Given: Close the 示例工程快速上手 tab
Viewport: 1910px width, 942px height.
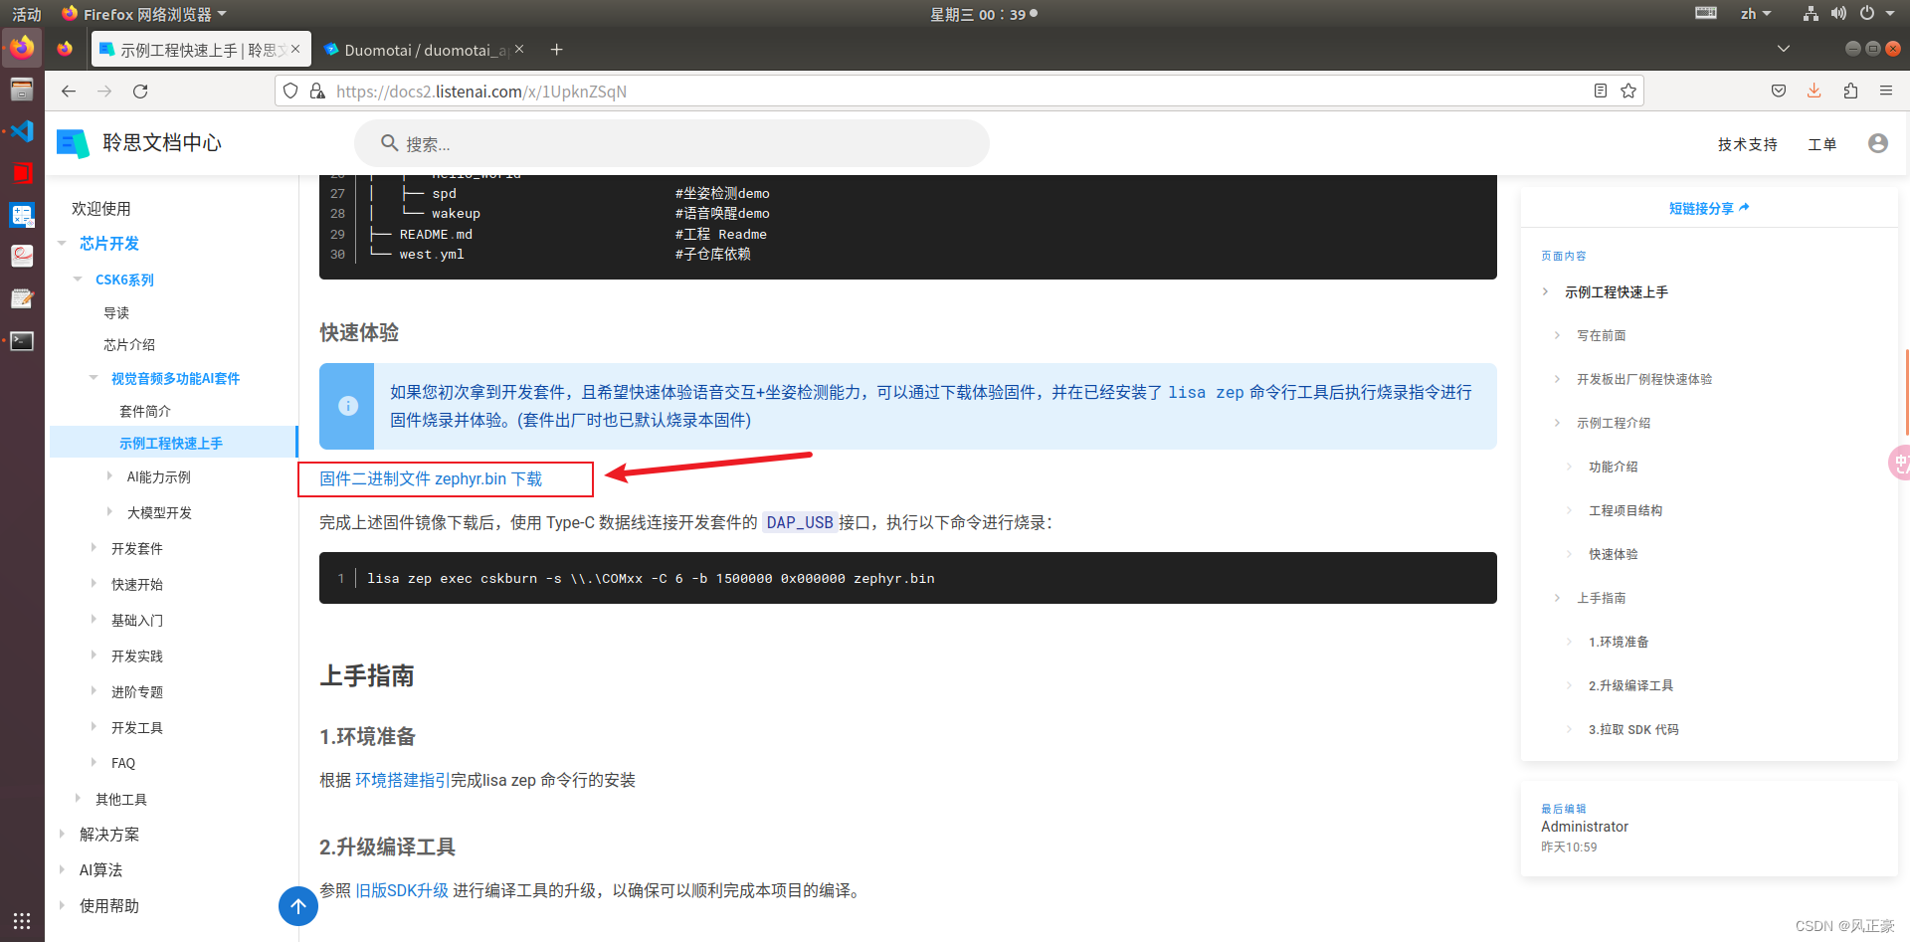Looking at the screenshot, I should pos(295,49).
